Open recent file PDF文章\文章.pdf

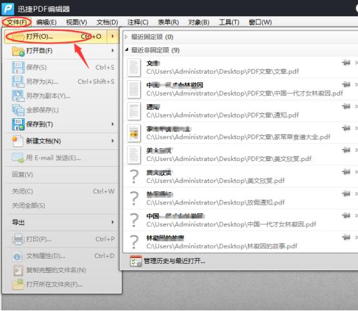[240, 67]
